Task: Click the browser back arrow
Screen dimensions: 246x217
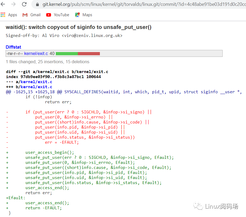Action: tap(3, 4)
